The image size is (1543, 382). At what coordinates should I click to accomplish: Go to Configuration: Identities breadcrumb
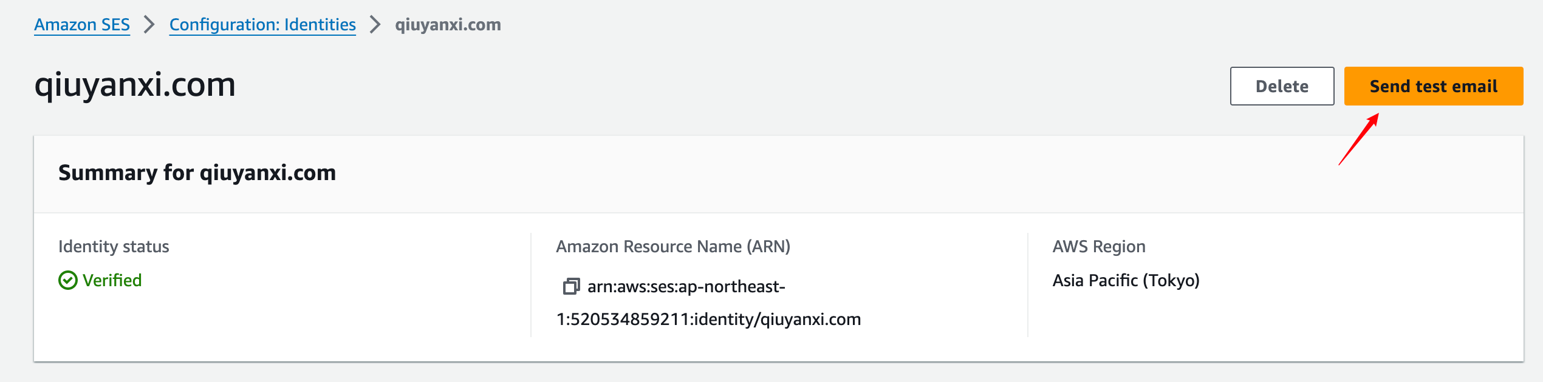click(262, 25)
